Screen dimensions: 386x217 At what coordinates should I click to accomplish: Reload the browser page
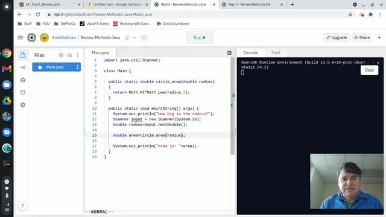(x=37, y=14)
